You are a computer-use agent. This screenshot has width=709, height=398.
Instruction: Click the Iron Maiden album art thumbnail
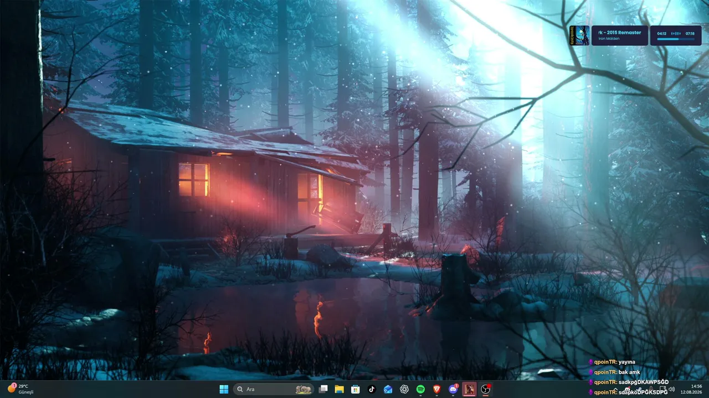click(x=580, y=35)
